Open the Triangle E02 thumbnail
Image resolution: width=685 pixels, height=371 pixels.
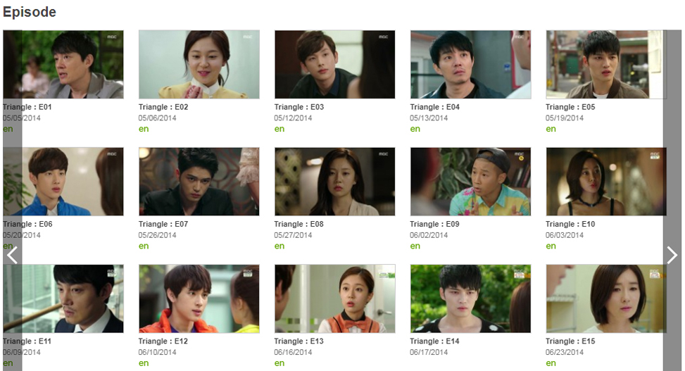(199, 64)
